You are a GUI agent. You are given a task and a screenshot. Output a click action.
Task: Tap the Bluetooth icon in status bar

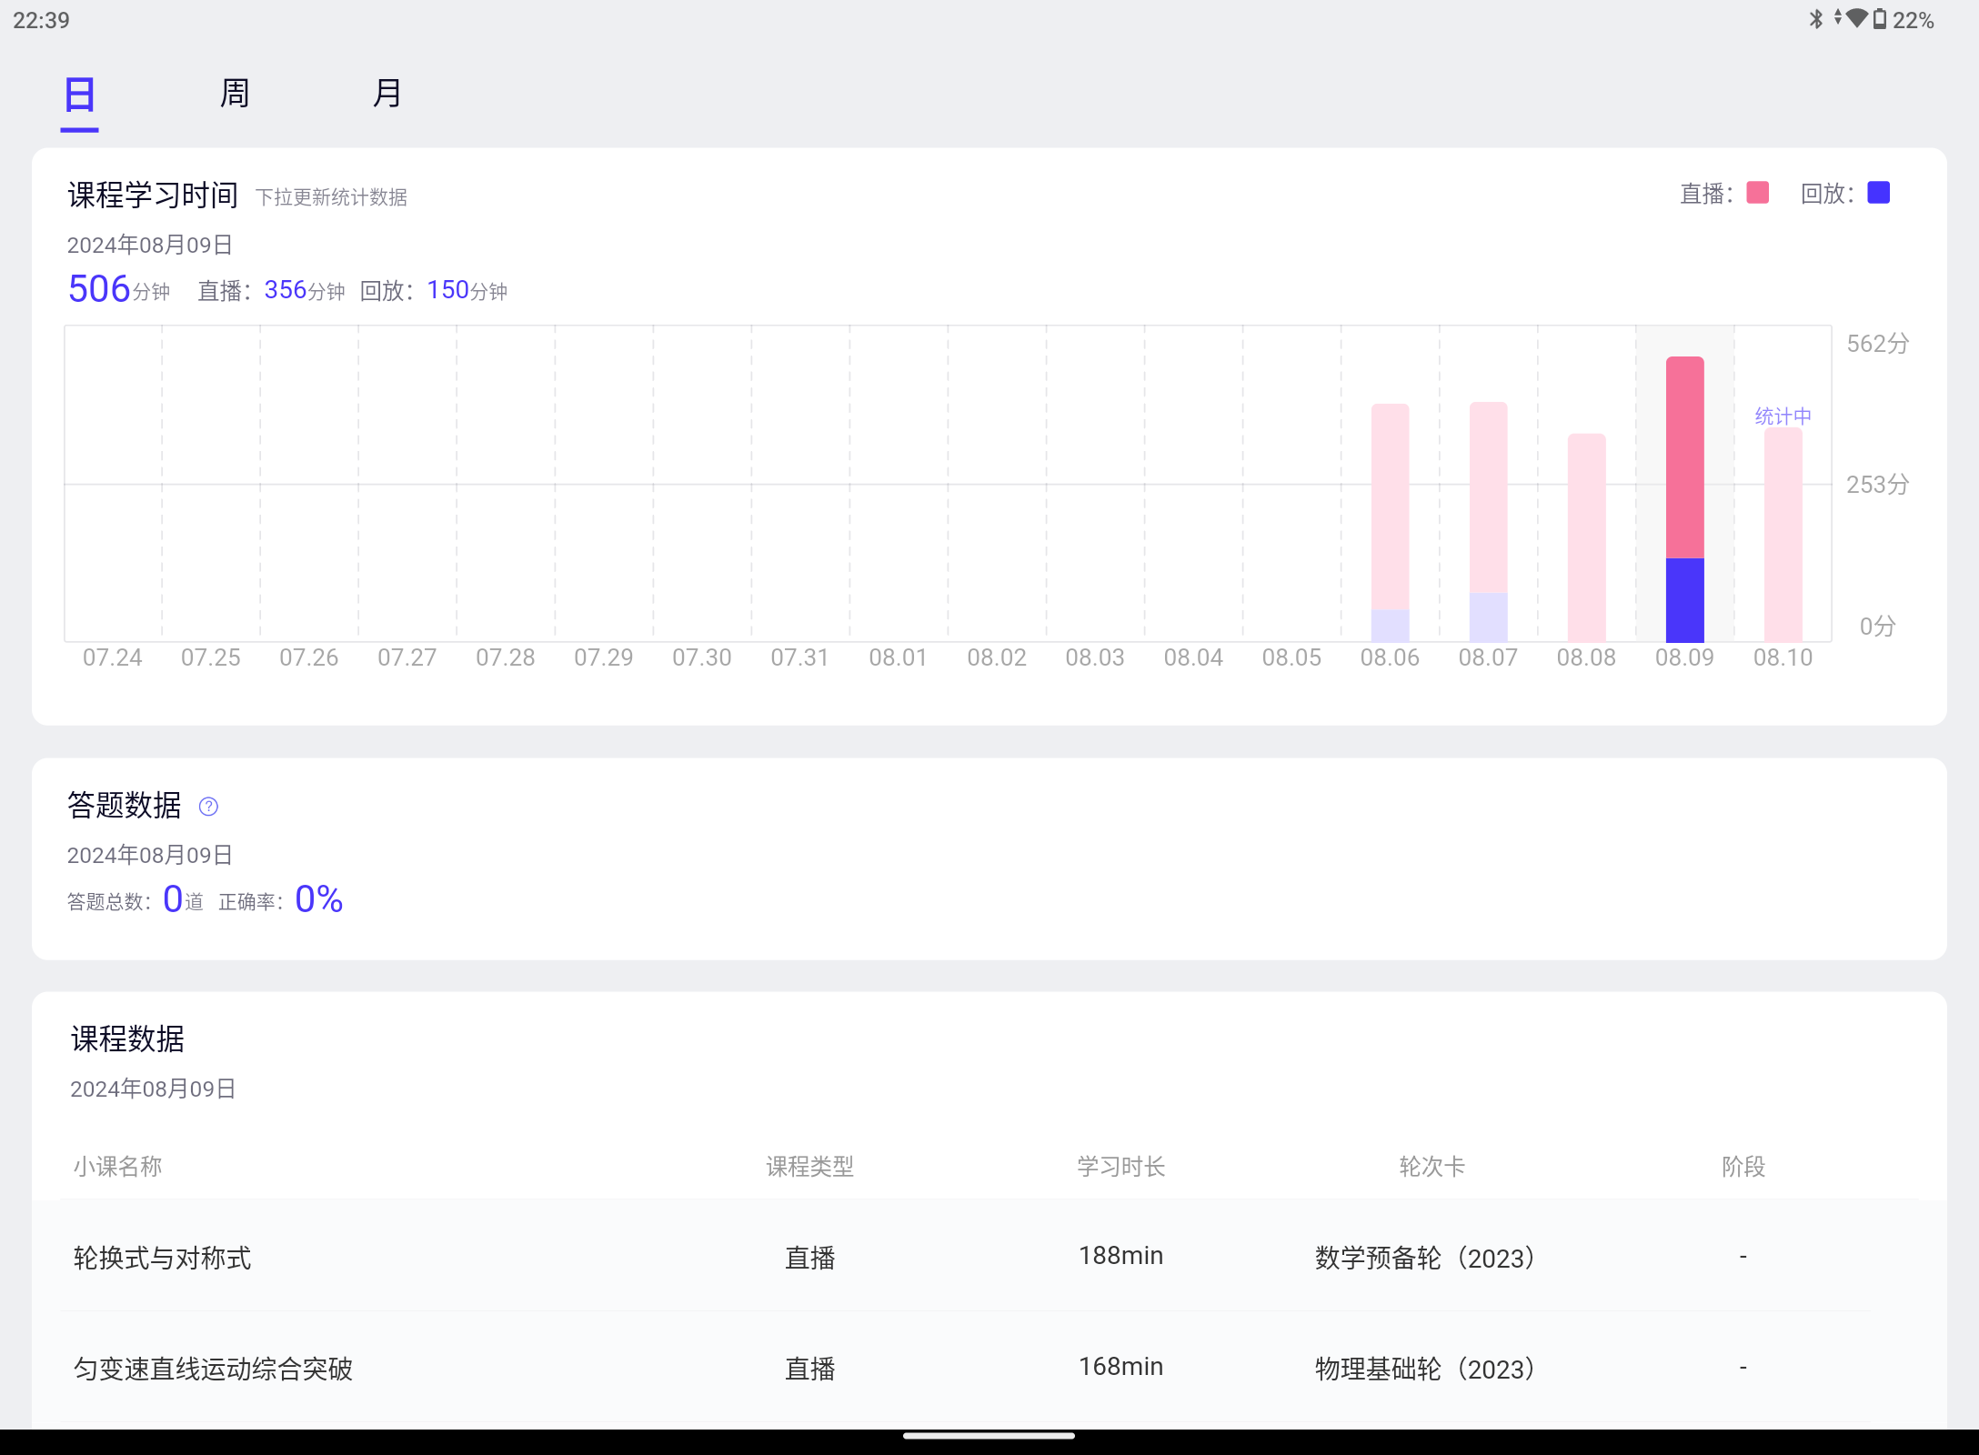tap(1816, 19)
